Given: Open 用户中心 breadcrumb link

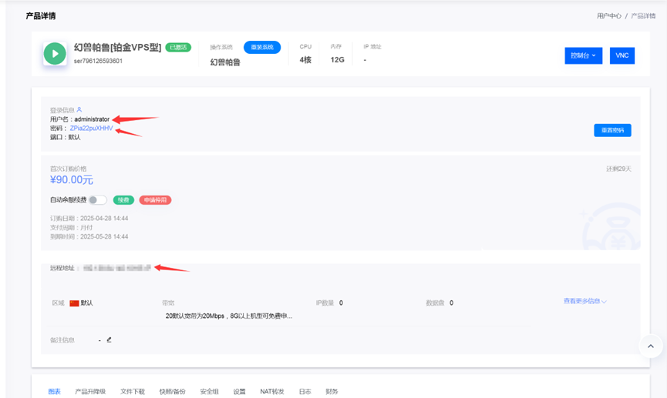Looking at the screenshot, I should tap(608, 15).
